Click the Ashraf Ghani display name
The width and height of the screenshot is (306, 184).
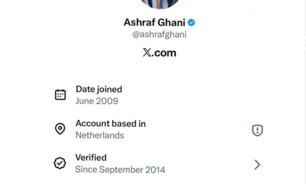pyautogui.click(x=154, y=22)
